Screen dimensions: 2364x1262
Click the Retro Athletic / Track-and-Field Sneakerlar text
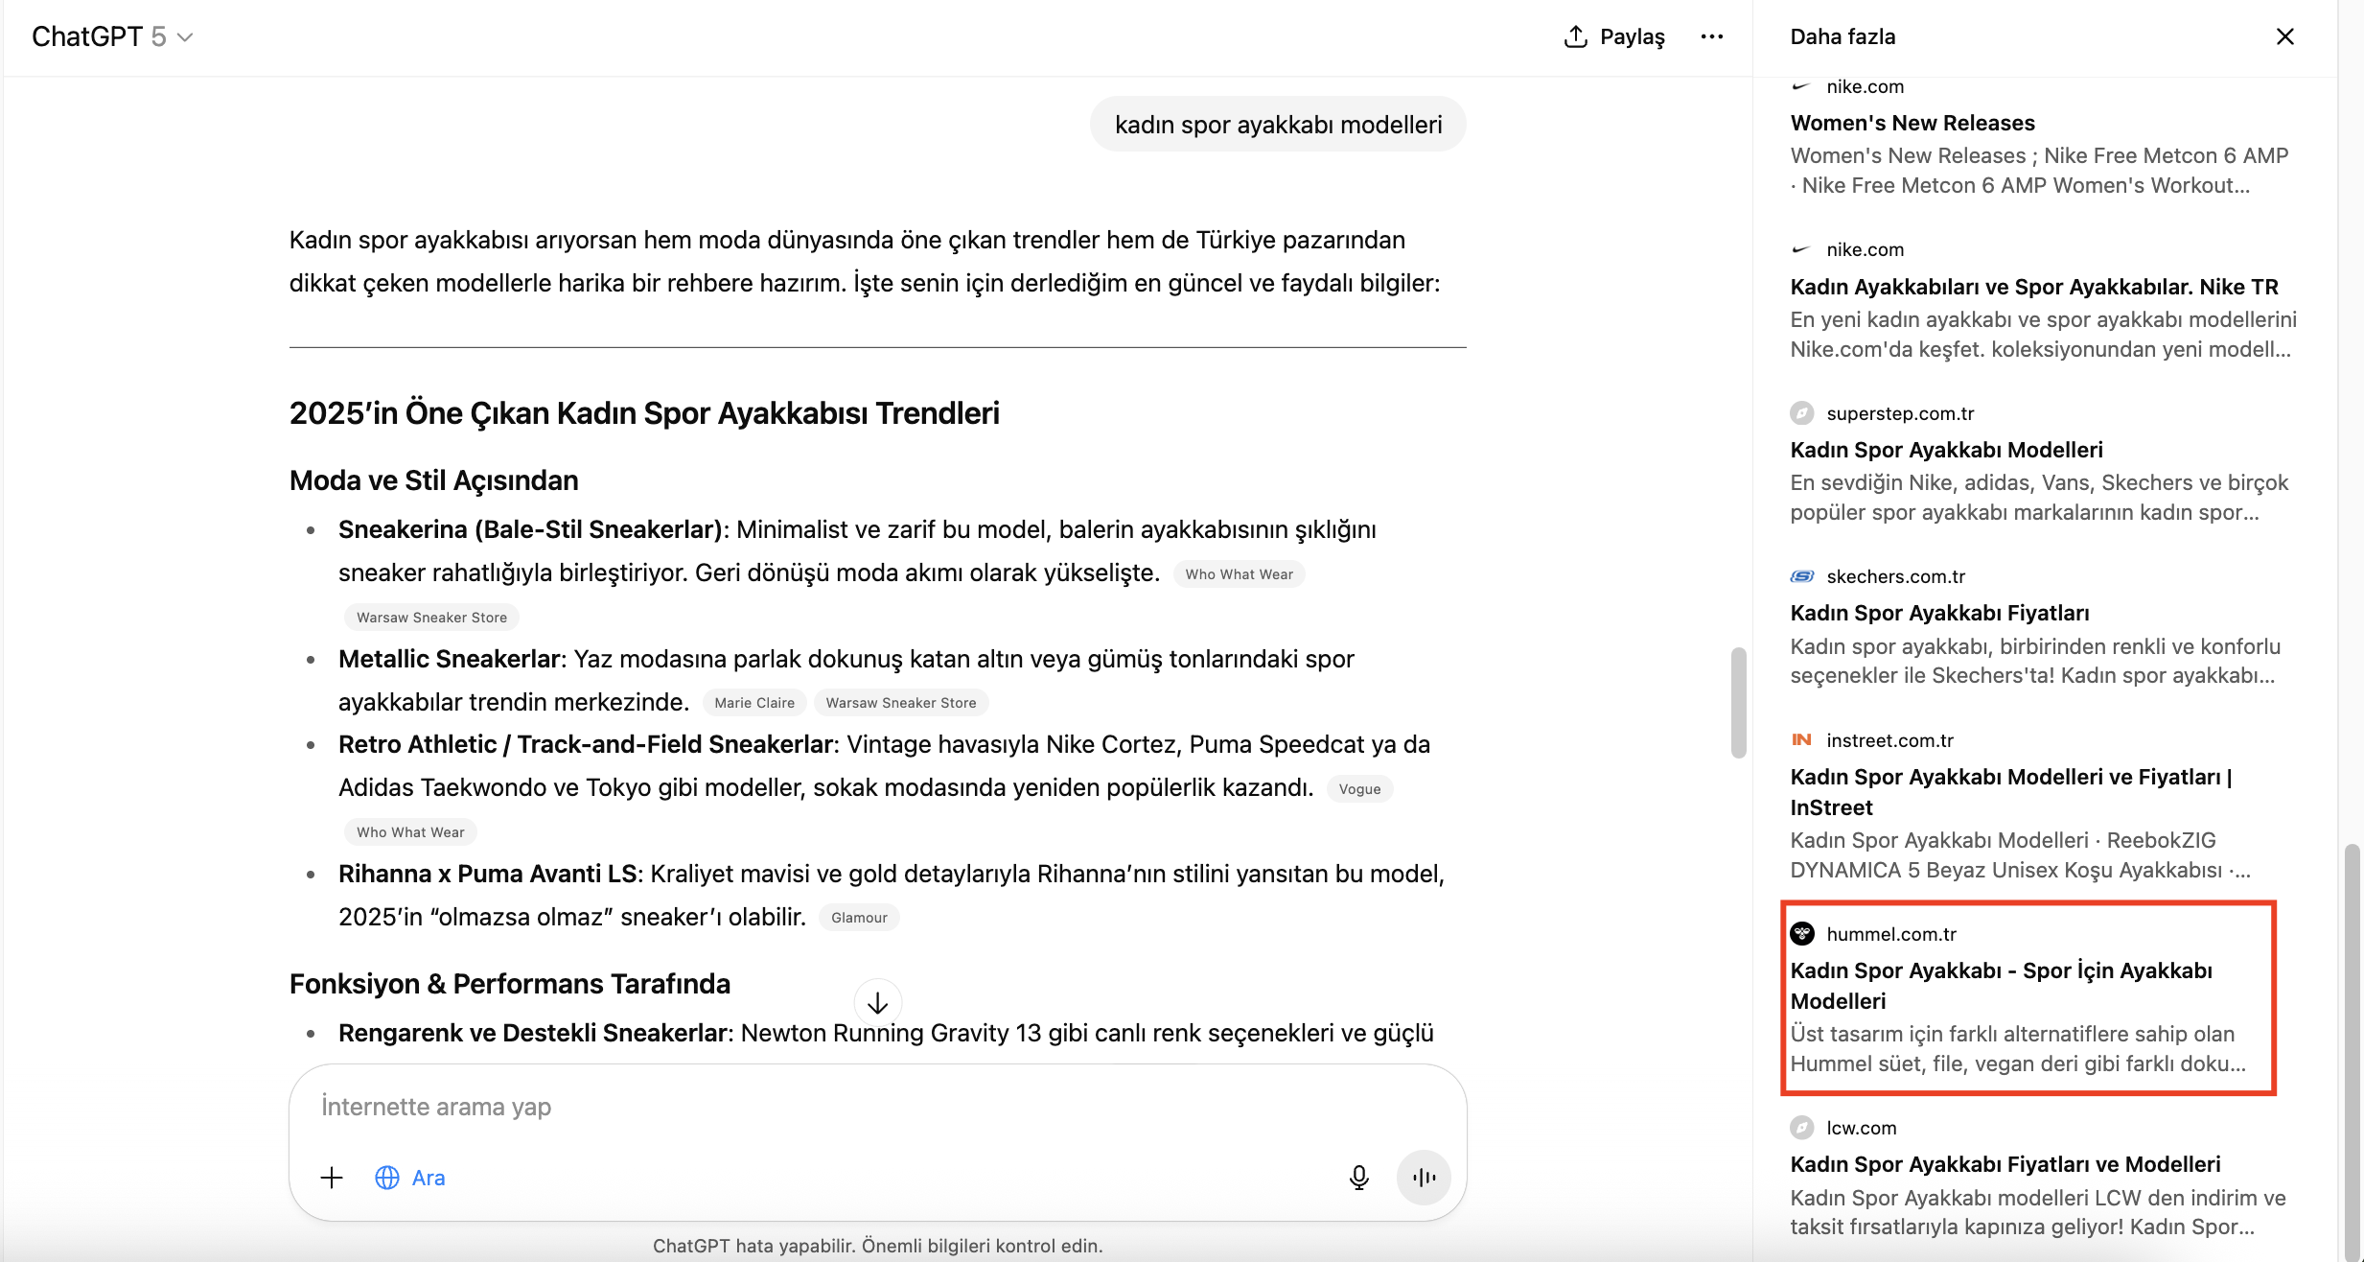586,744
